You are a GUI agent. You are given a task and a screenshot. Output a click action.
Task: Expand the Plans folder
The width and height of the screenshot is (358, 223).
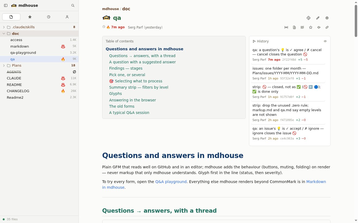tap(4, 66)
